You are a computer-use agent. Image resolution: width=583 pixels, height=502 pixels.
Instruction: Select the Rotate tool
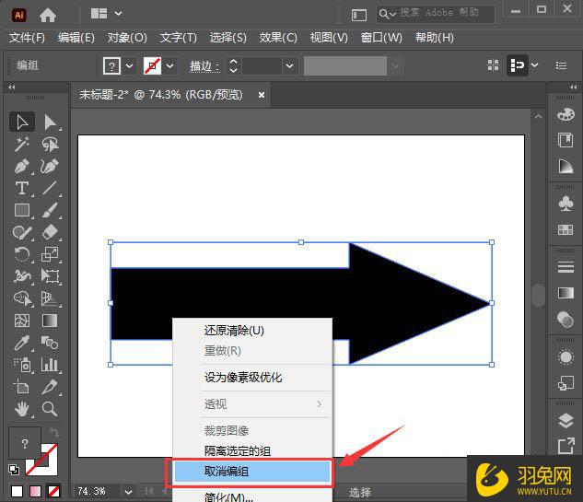pos(22,255)
